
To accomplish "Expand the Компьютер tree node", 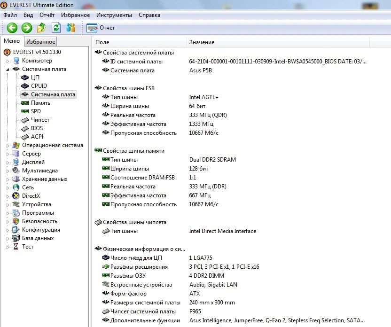I will (x=8, y=61).
